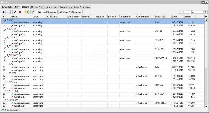209x113 pixels.
Task: Open the 'all' chain filter dropdown
Action: click(x=206, y=12)
